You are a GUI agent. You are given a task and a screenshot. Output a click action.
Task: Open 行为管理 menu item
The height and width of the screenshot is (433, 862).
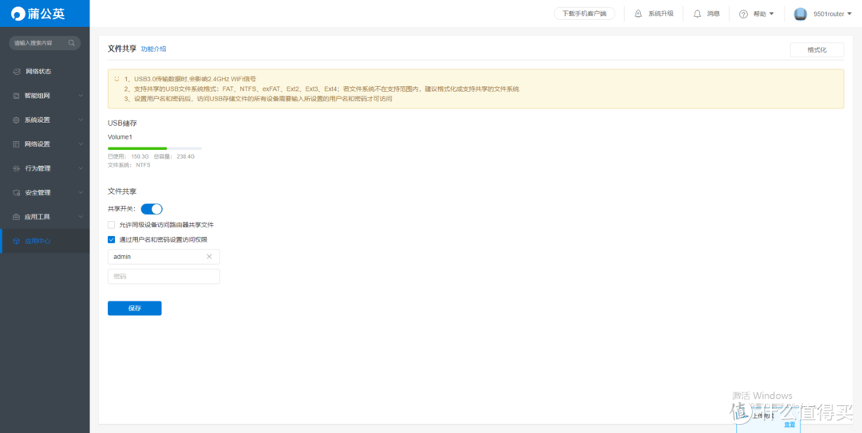point(45,169)
